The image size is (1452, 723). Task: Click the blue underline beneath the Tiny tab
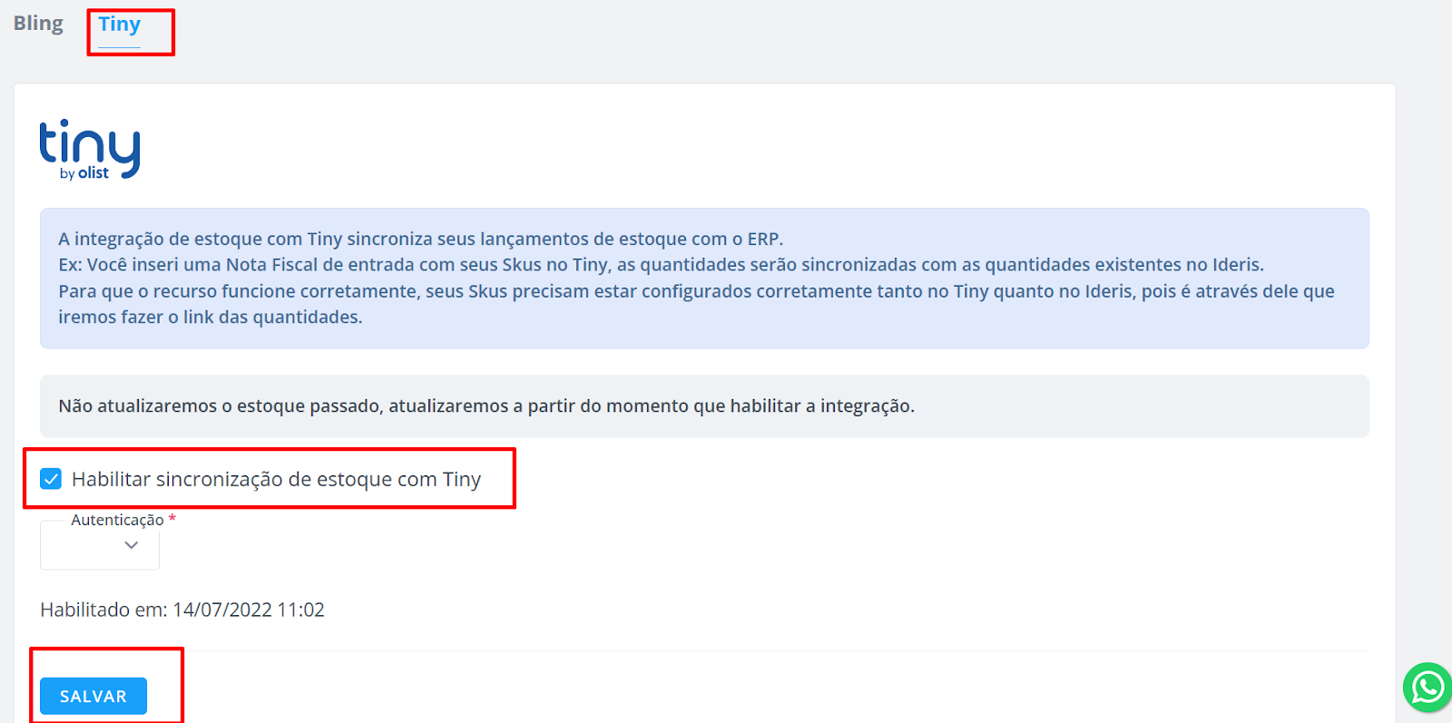[x=120, y=47]
